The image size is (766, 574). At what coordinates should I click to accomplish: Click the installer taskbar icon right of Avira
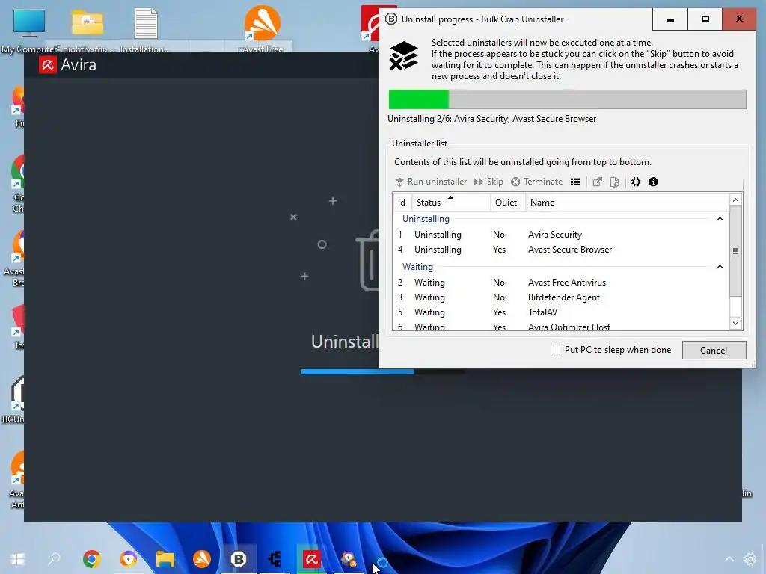click(349, 559)
